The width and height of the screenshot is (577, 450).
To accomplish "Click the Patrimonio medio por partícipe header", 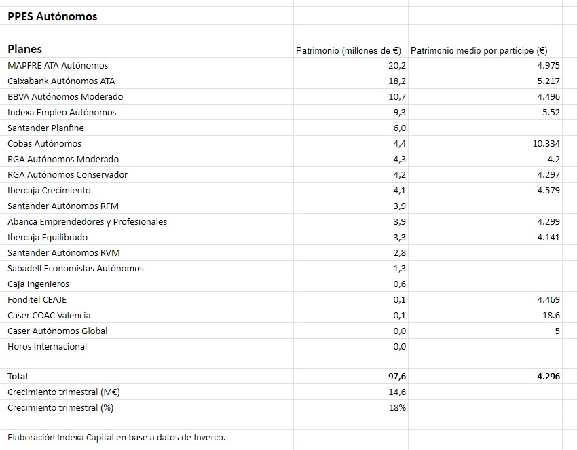I will pyautogui.click(x=479, y=50).
